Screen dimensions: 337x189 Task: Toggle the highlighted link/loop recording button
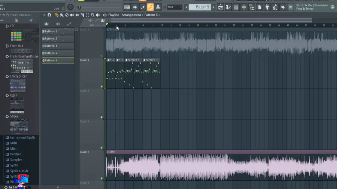[150, 7]
